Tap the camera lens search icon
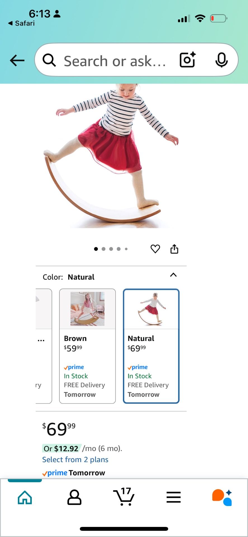Screen dimensions: 248x537 click(187, 60)
